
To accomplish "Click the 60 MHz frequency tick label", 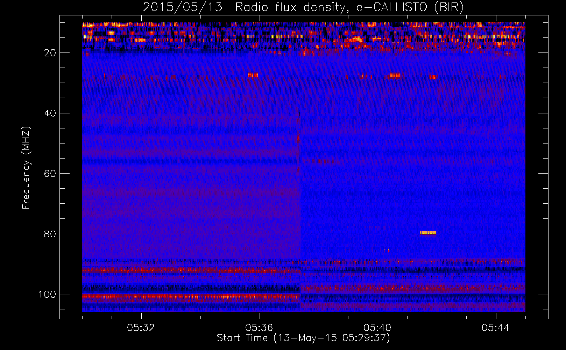I will click(50, 174).
